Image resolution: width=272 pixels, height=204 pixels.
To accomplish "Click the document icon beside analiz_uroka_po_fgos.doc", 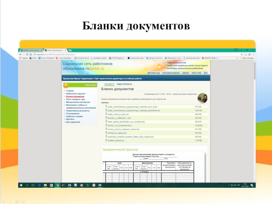I will (106, 114).
